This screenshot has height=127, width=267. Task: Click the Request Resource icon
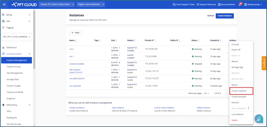point(198,5)
